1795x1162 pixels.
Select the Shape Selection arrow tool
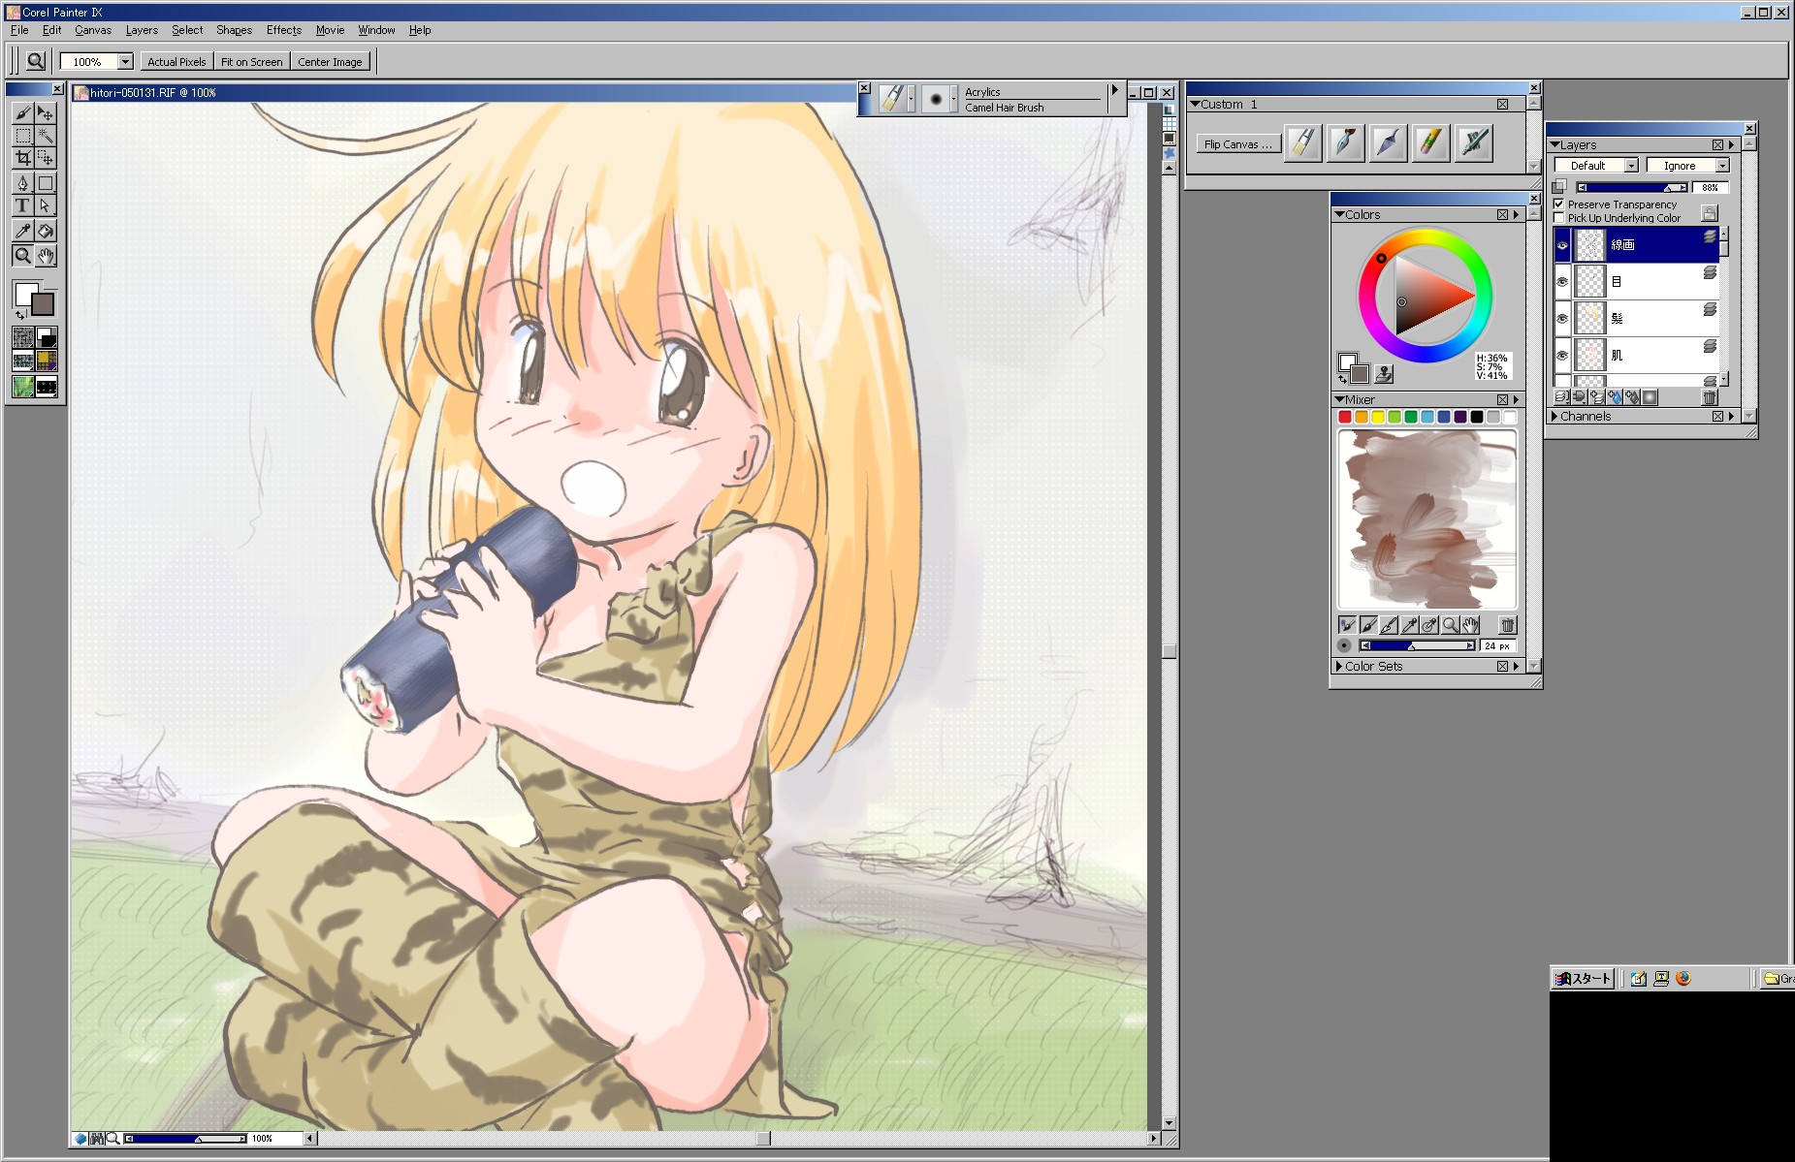point(46,205)
